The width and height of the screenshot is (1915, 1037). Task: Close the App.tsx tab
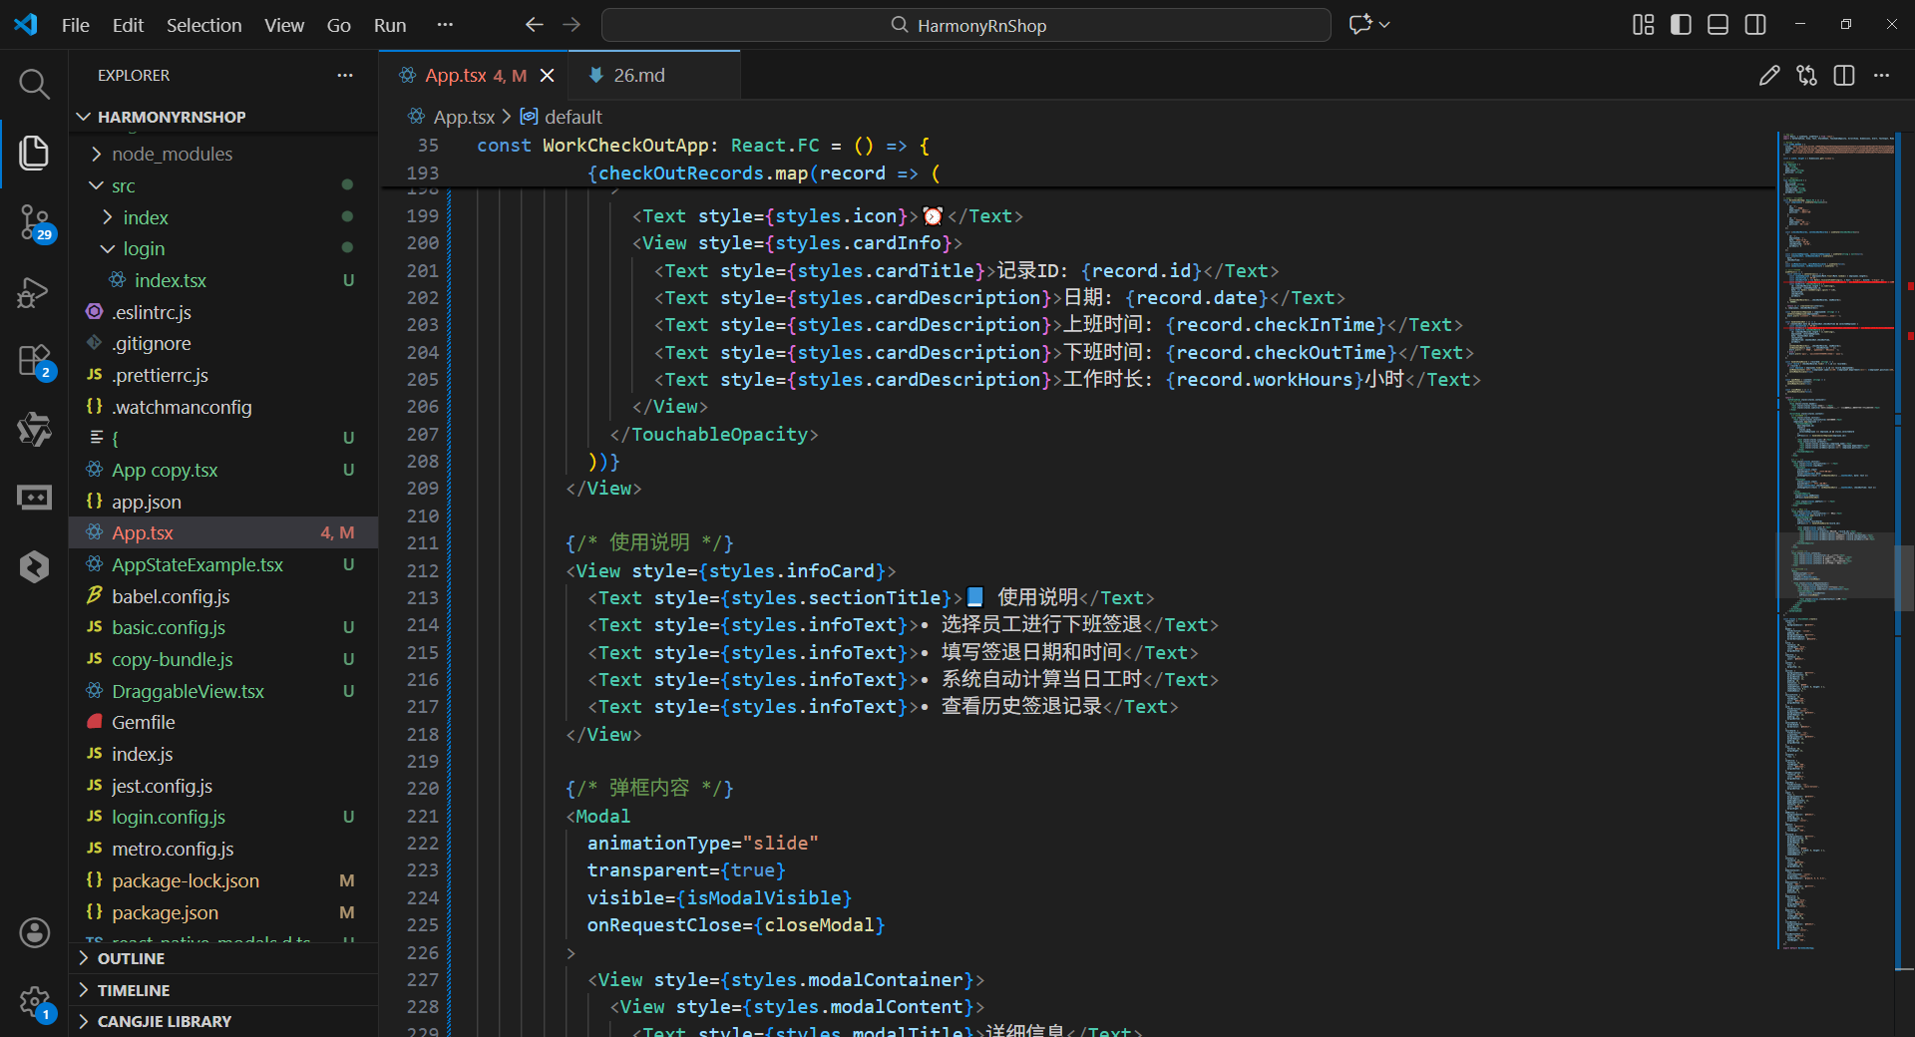tap(547, 76)
